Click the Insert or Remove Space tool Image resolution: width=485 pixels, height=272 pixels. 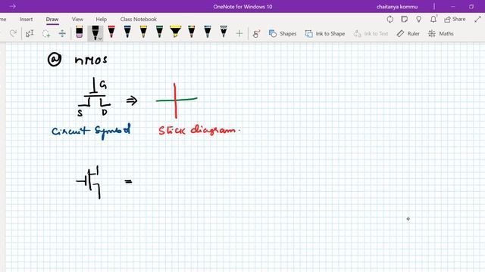pyautogui.click(x=62, y=33)
